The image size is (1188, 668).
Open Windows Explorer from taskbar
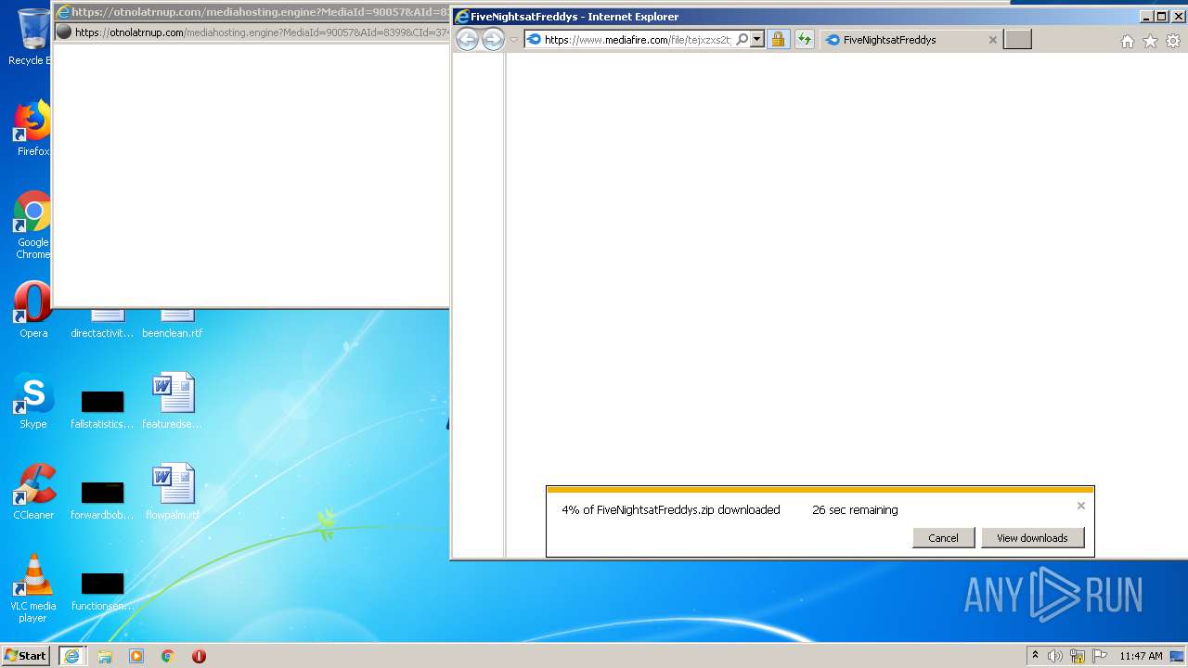click(x=105, y=656)
